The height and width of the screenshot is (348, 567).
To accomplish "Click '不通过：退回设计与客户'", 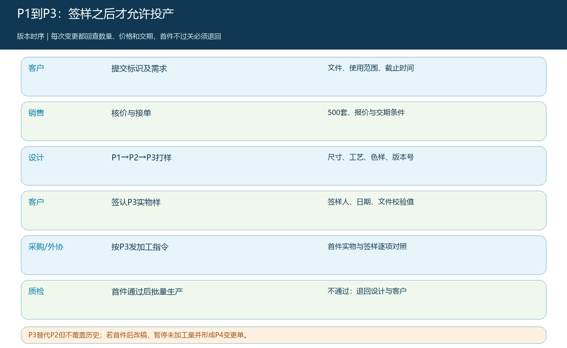I will [x=367, y=291].
